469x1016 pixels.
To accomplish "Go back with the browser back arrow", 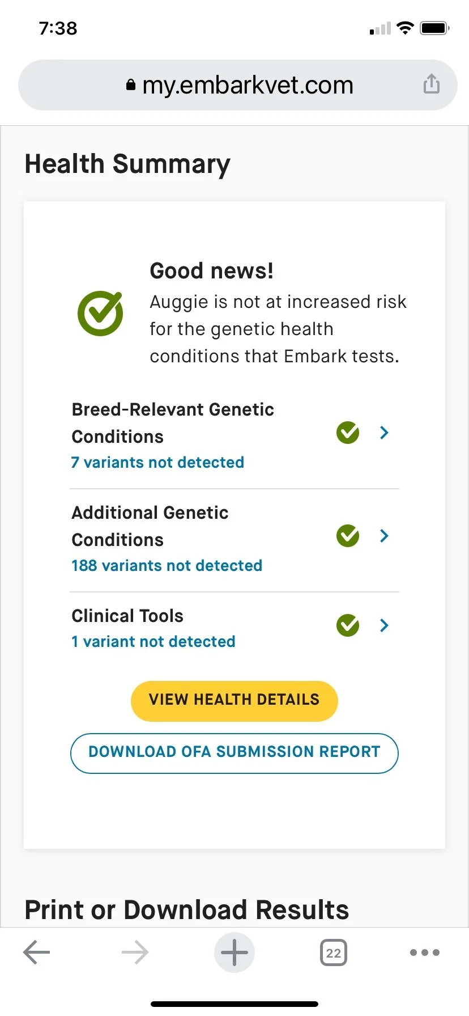I will [x=37, y=952].
